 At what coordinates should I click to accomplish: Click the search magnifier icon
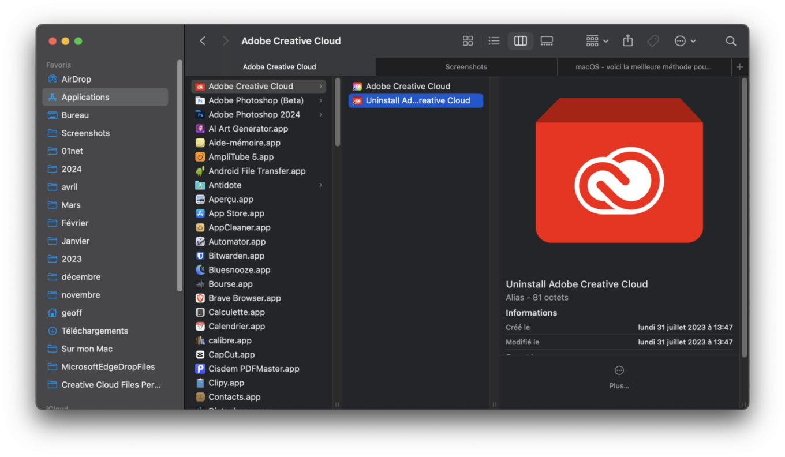[731, 41]
